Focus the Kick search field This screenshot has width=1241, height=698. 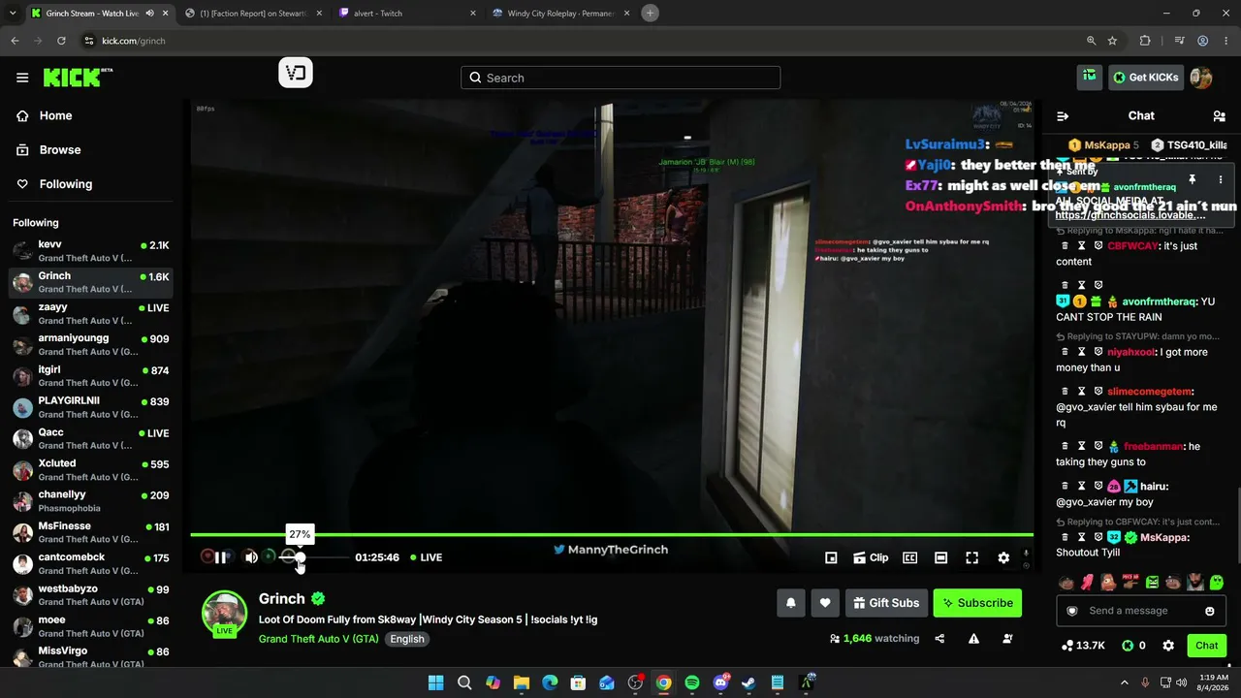620,78
